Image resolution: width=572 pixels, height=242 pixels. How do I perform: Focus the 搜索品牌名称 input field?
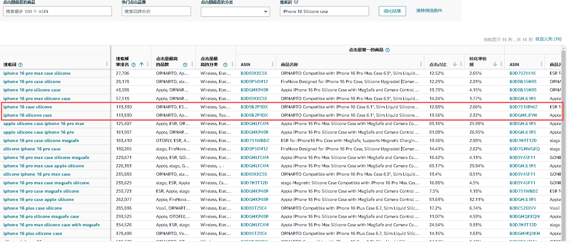pos(156,11)
